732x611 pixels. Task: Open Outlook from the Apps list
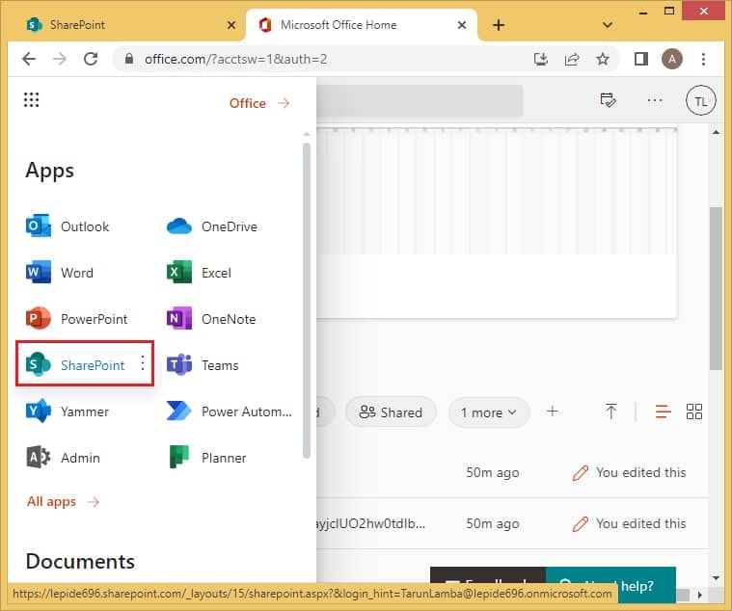(x=68, y=226)
